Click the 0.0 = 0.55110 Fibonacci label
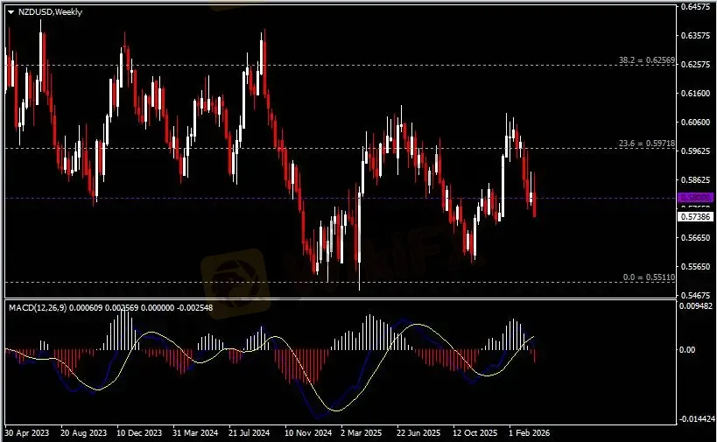The height and width of the screenshot is (442, 717). pyautogui.click(x=648, y=277)
